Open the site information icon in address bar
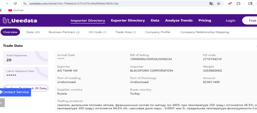The image size is (257, 113). [x=25, y=4]
